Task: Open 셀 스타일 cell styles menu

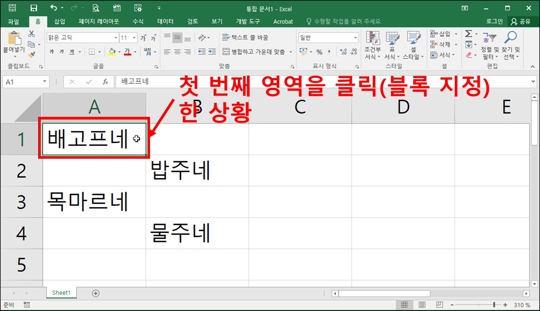Action: coord(413,45)
